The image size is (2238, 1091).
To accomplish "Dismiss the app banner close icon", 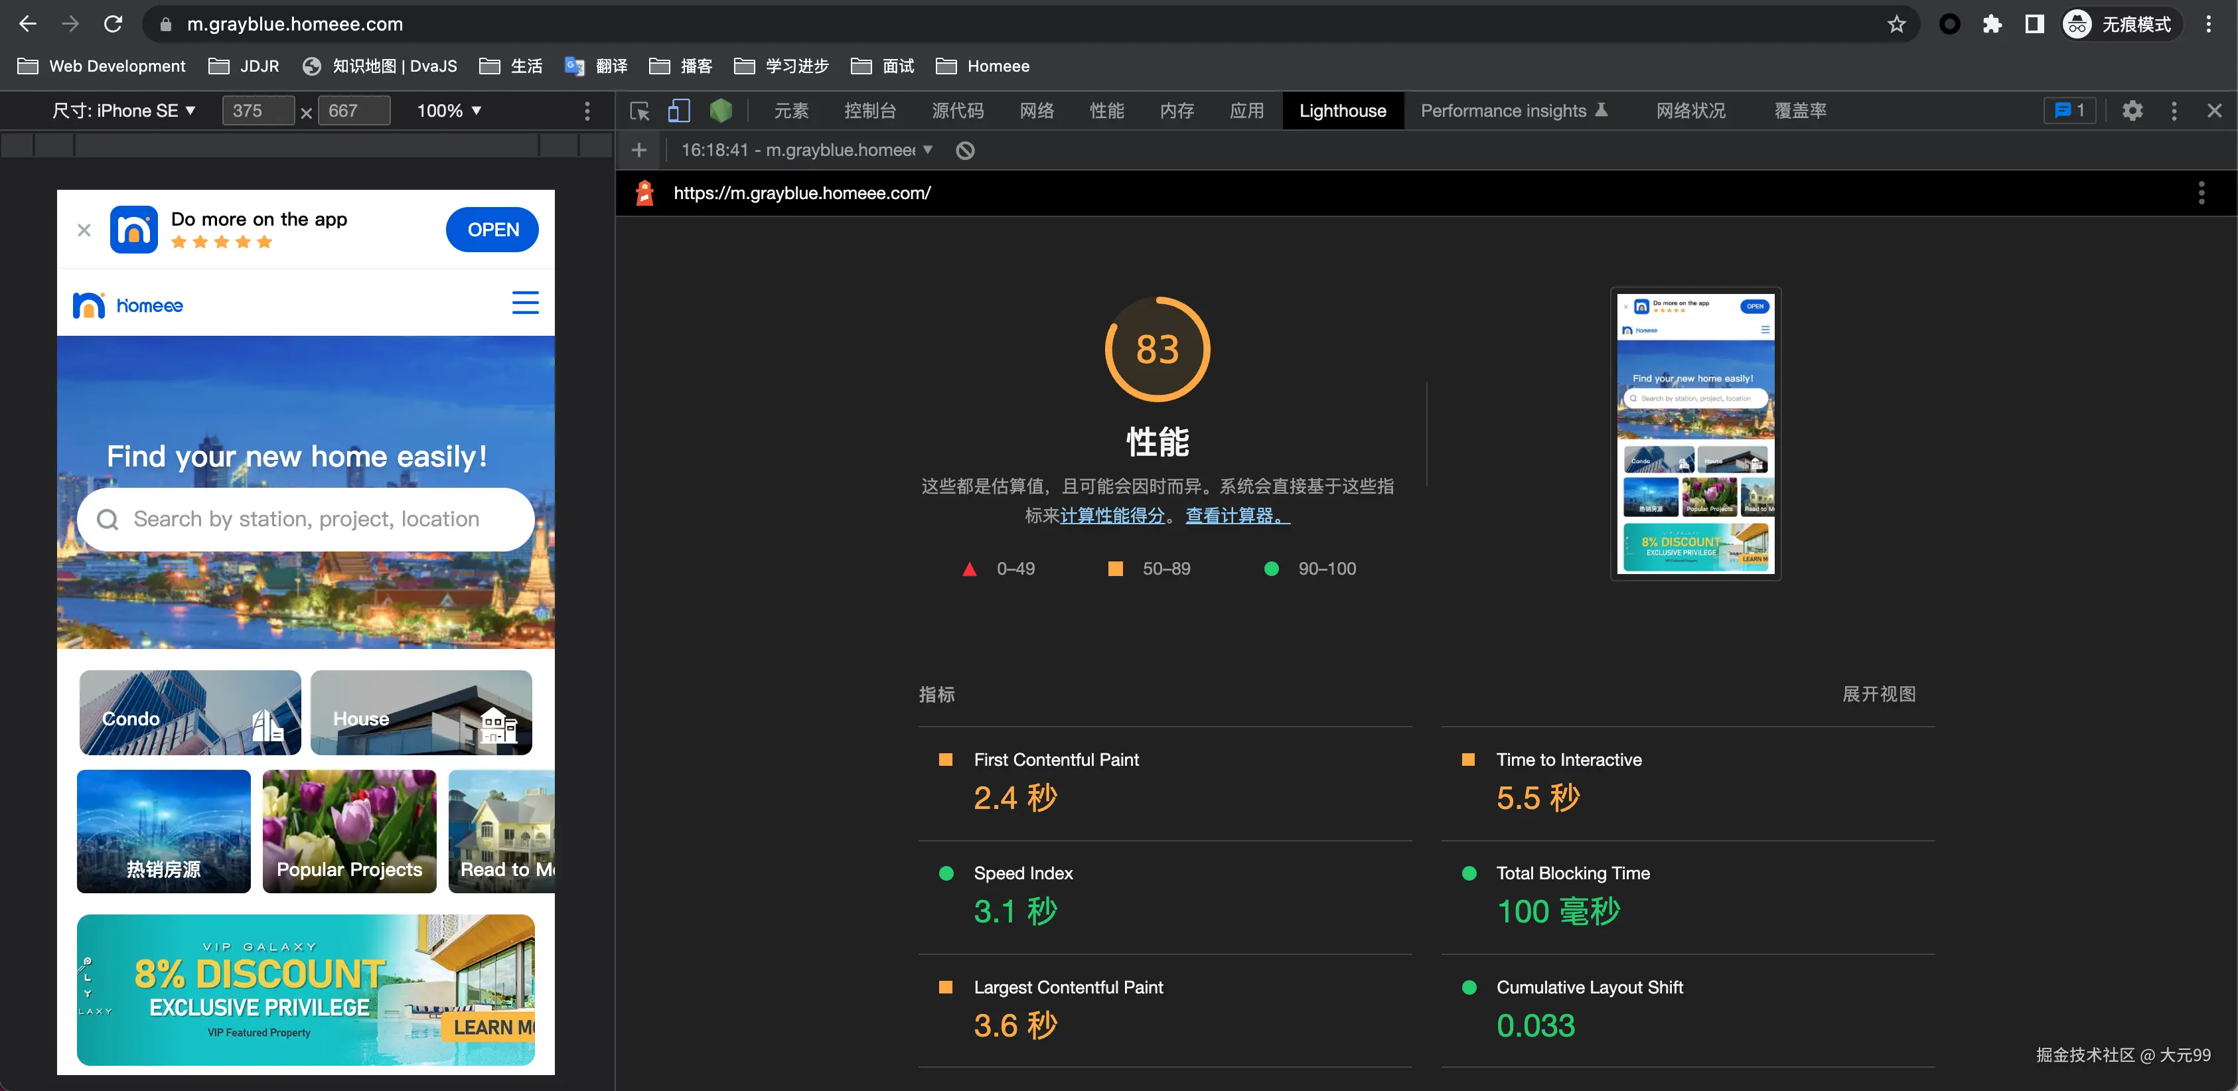I will 84,230.
